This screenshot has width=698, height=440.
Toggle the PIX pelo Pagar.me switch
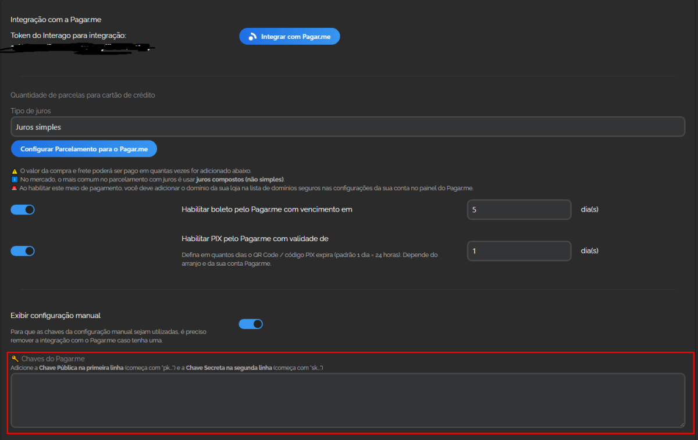[x=23, y=251]
